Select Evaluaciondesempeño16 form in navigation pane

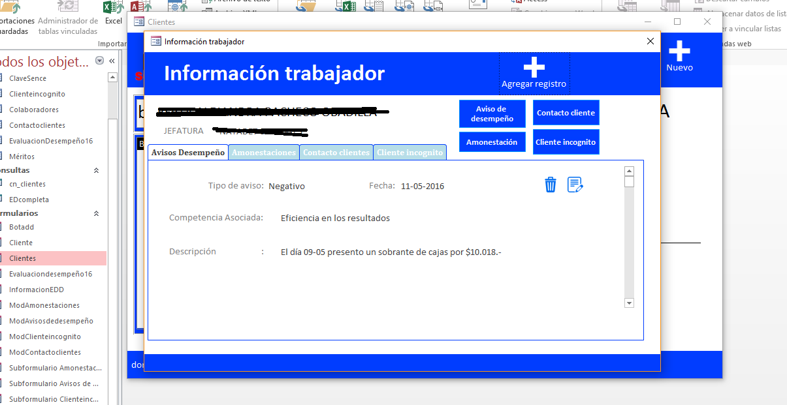click(50, 274)
